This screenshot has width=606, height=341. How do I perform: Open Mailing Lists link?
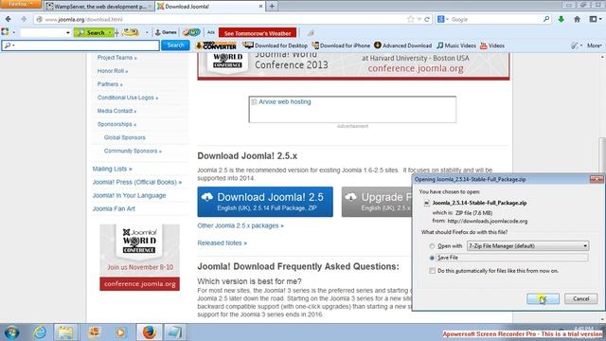pyautogui.click(x=112, y=169)
